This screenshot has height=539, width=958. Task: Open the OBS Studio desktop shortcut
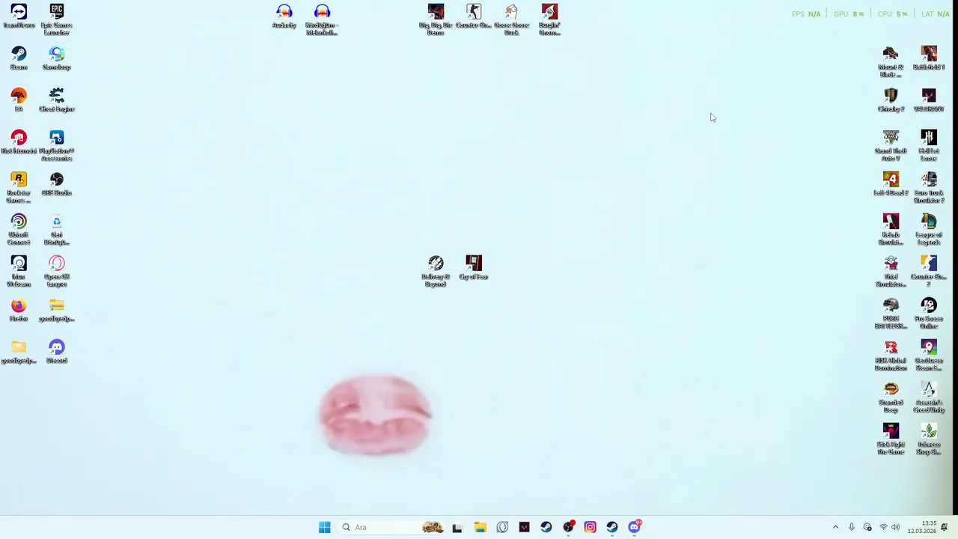(x=57, y=183)
